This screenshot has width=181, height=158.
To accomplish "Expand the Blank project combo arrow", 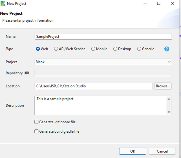I will point(169,62).
